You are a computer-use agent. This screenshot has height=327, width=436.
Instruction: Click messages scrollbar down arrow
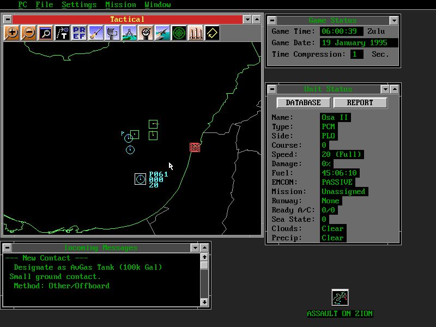pos(204,302)
